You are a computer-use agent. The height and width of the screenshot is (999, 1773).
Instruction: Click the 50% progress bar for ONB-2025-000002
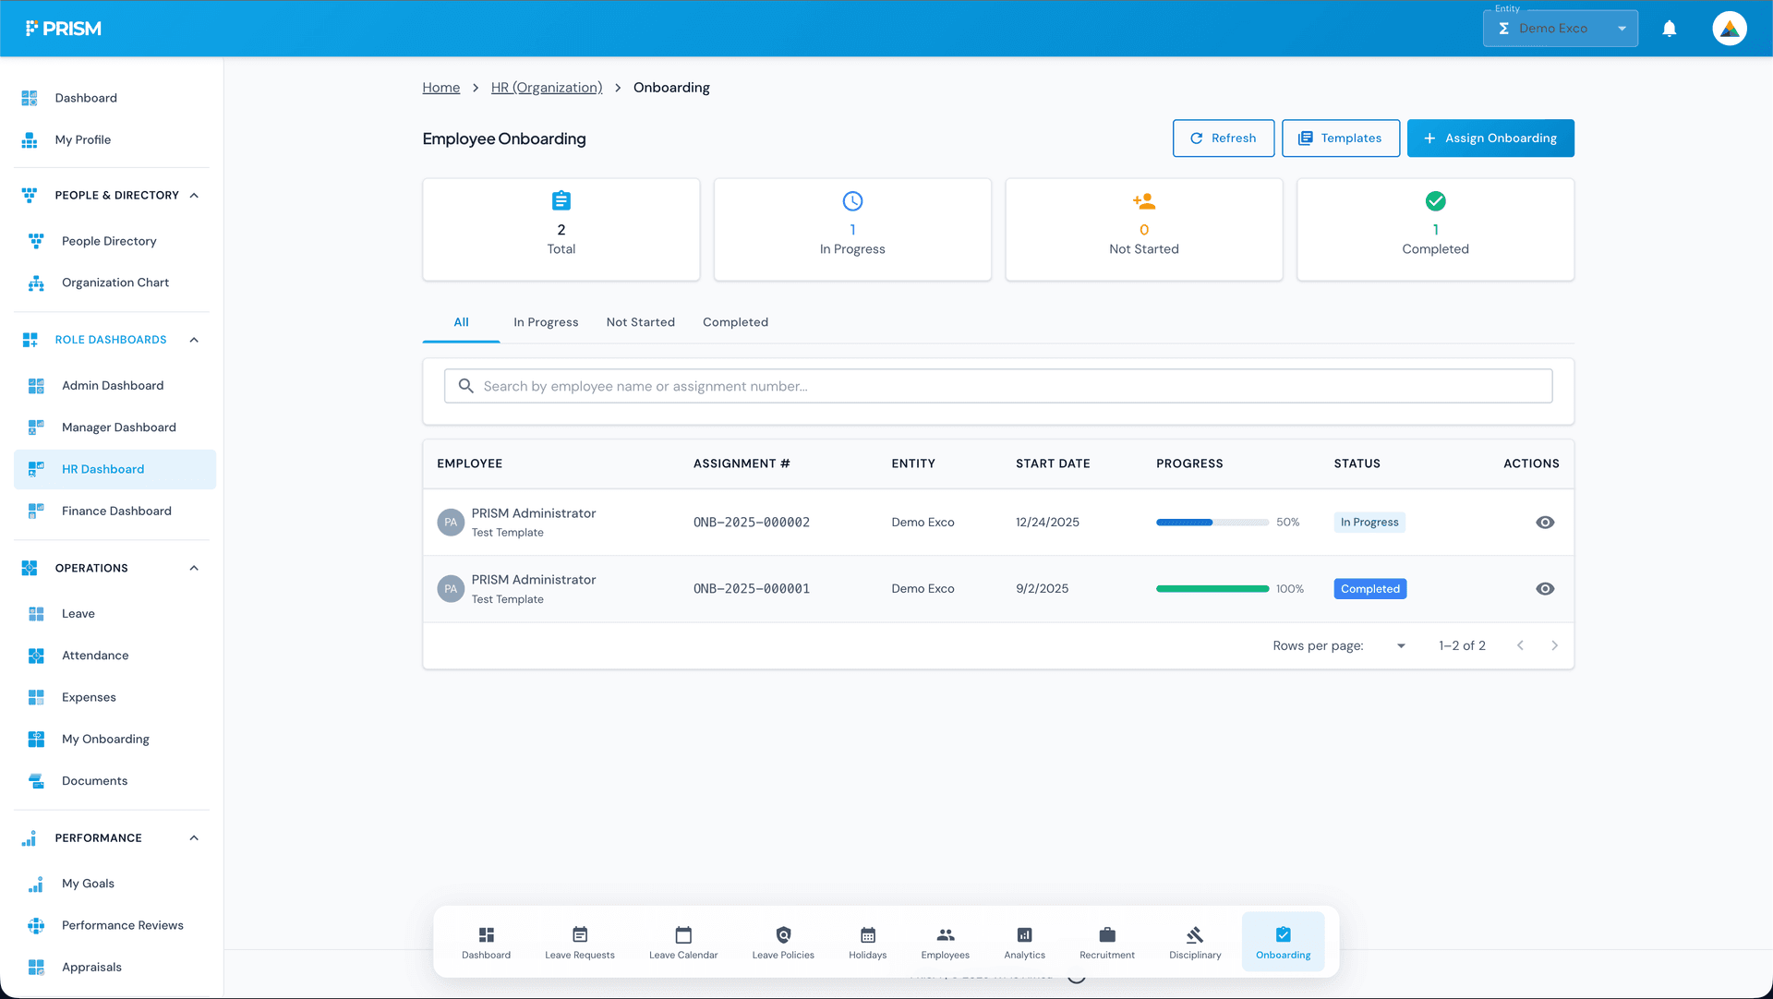pyautogui.click(x=1211, y=522)
